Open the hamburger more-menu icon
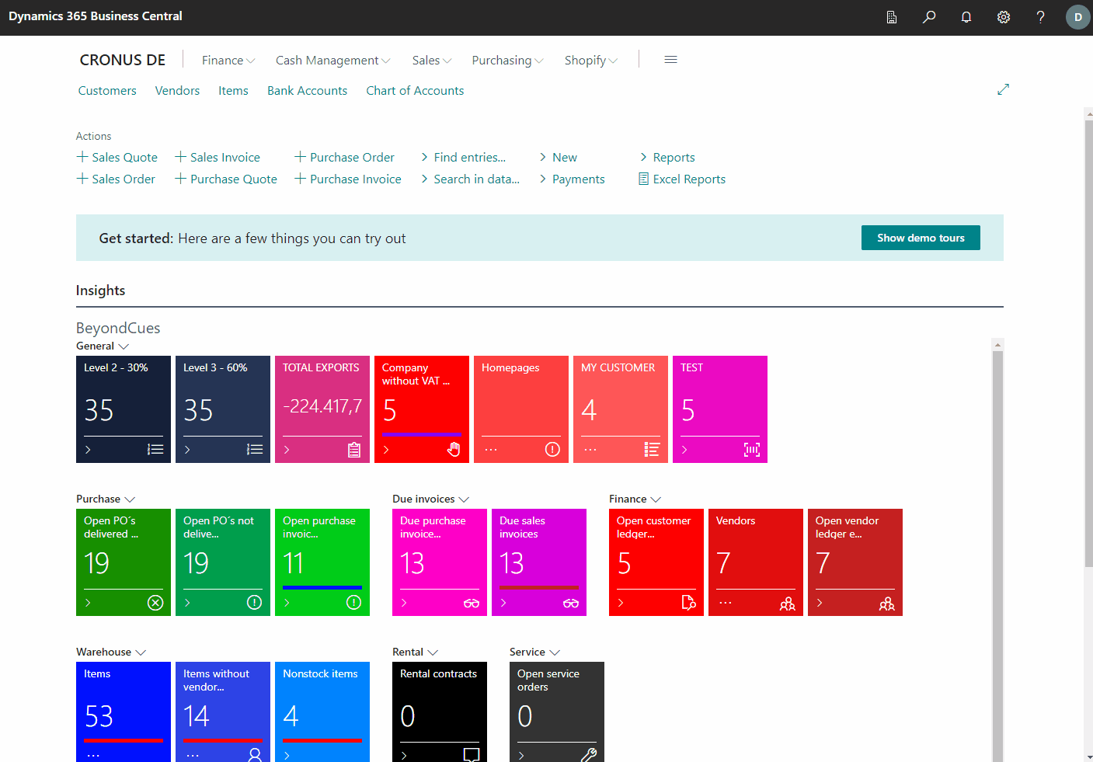 (671, 60)
